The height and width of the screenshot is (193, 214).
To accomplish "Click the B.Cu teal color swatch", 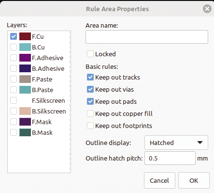I will coord(25,47).
